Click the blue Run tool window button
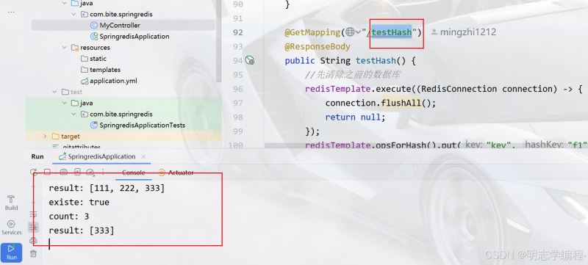This screenshot has width=588, height=265. [11, 253]
